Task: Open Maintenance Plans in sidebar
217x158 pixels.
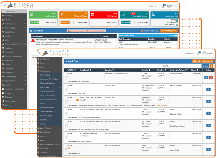Action: pyautogui.click(x=47, y=108)
